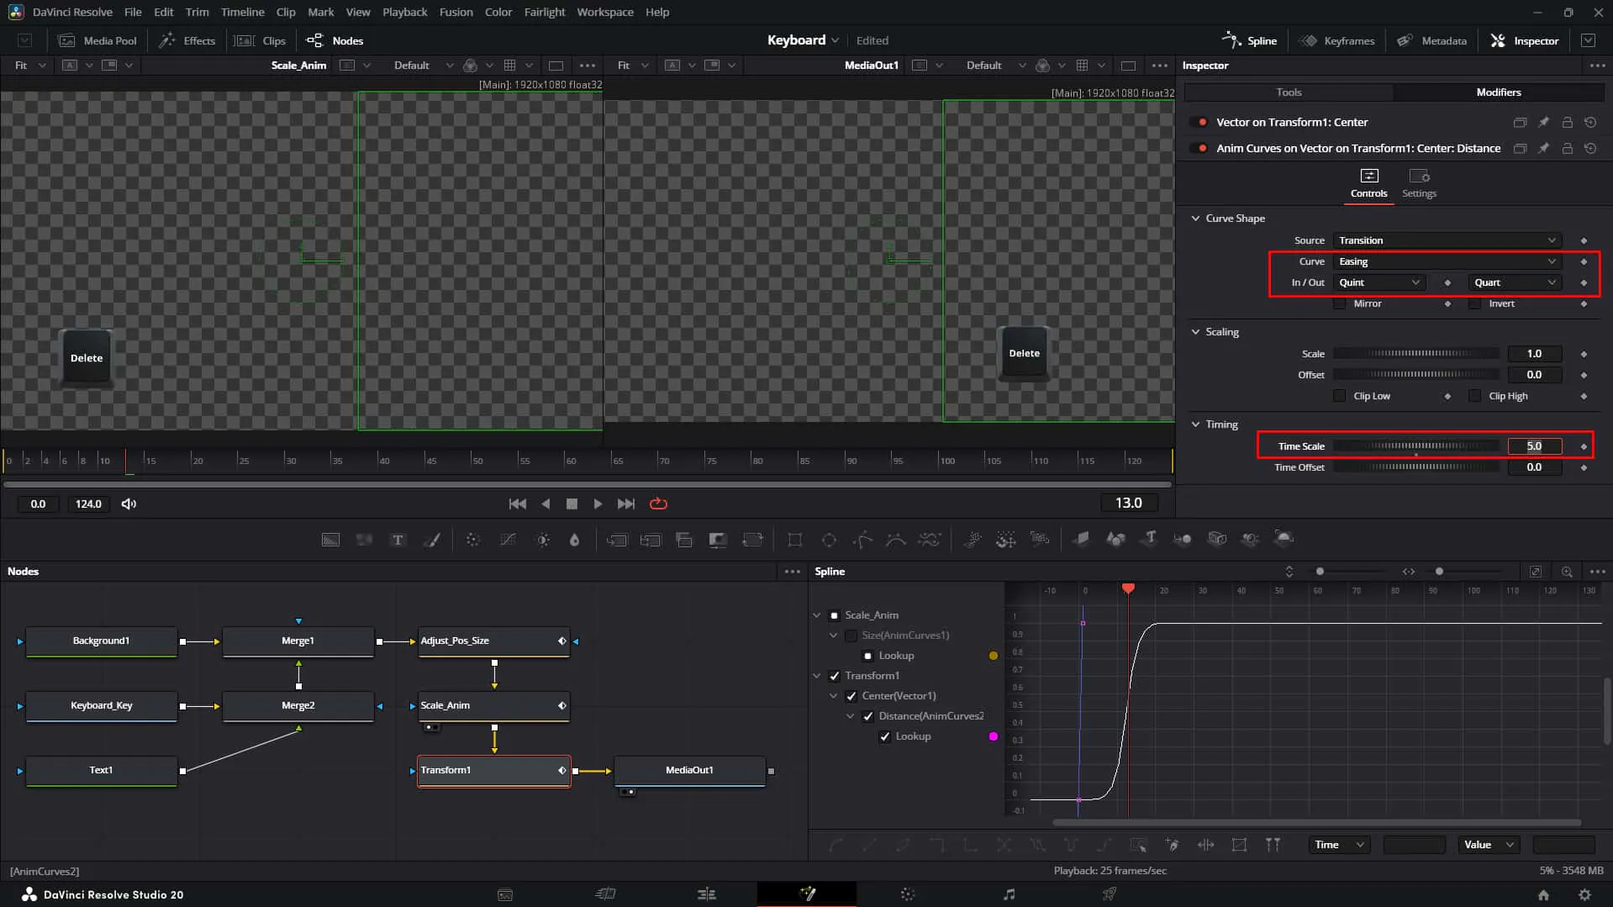Switch to the Modifiers tab

(1499, 92)
